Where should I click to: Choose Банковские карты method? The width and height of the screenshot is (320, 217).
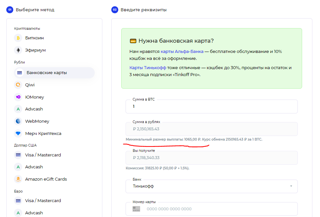pyautogui.click(x=54, y=73)
